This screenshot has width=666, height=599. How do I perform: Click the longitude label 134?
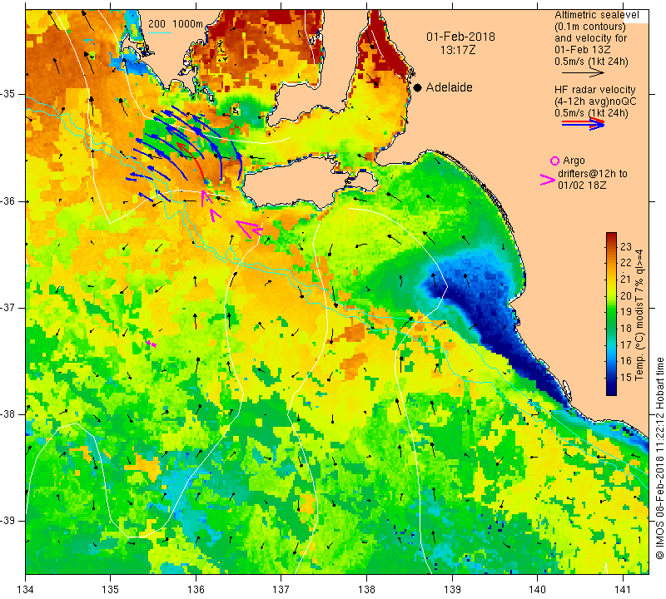pos(26,589)
